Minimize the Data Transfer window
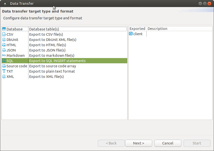 coord(200,4)
